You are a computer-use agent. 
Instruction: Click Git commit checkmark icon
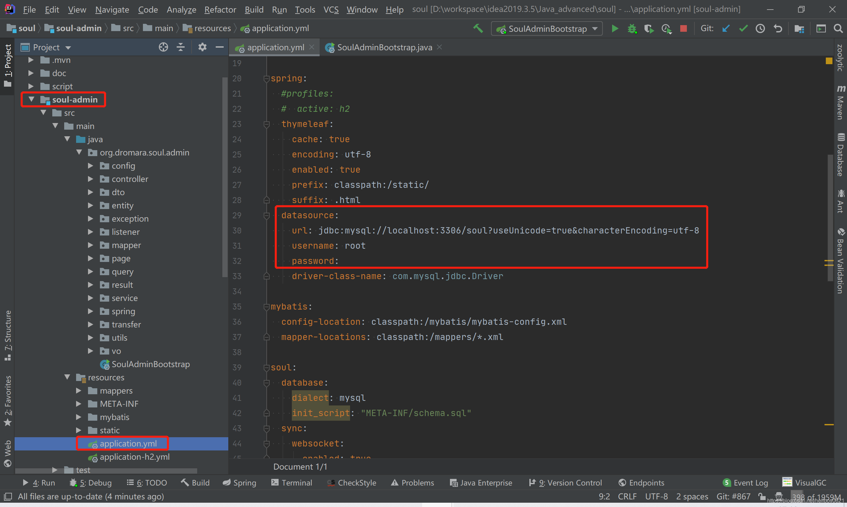[743, 28]
